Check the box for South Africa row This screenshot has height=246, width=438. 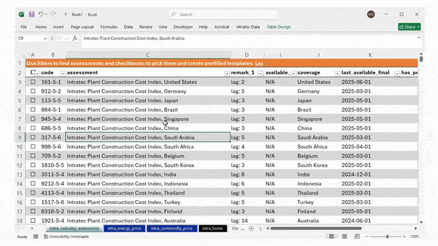coord(33,146)
